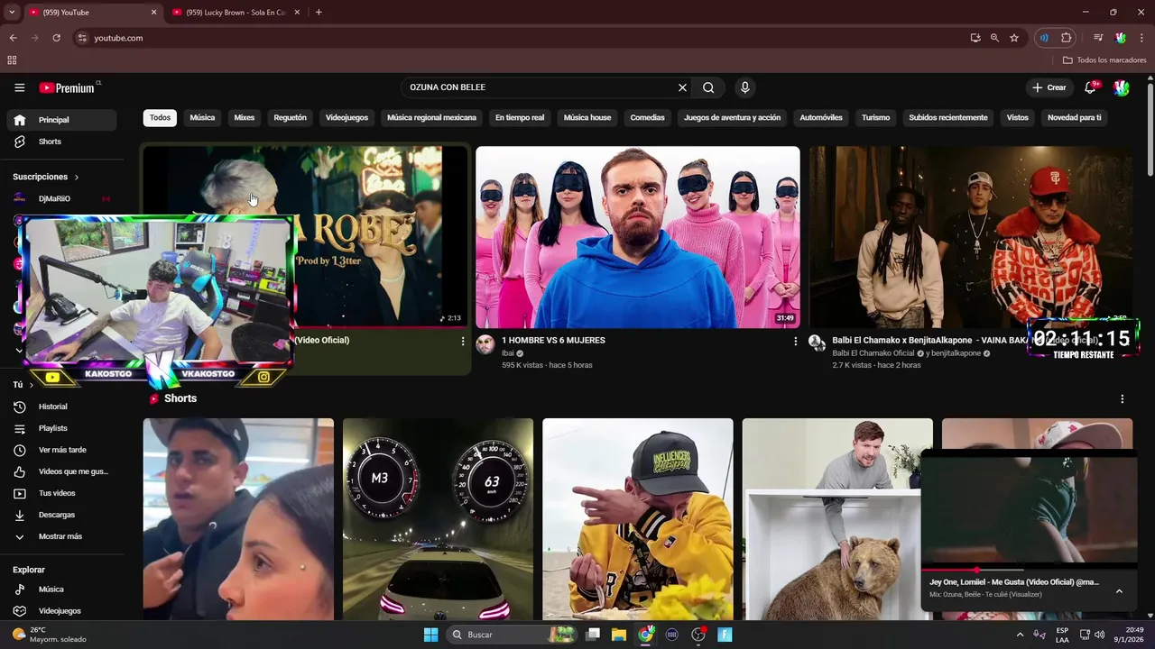Open the Extensions puzzle icon
1155x649 pixels.
coord(1066,38)
